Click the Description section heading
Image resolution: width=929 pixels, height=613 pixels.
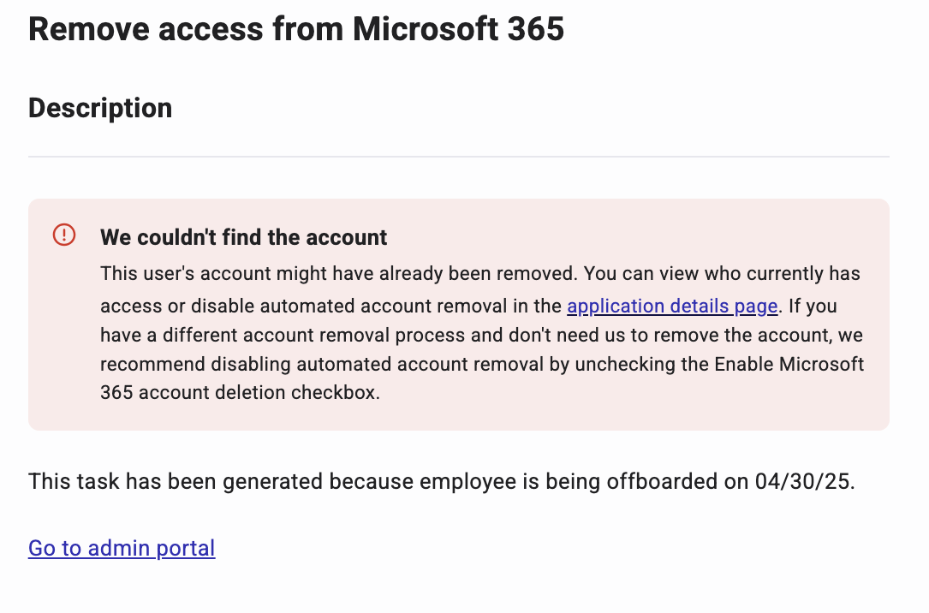(100, 108)
